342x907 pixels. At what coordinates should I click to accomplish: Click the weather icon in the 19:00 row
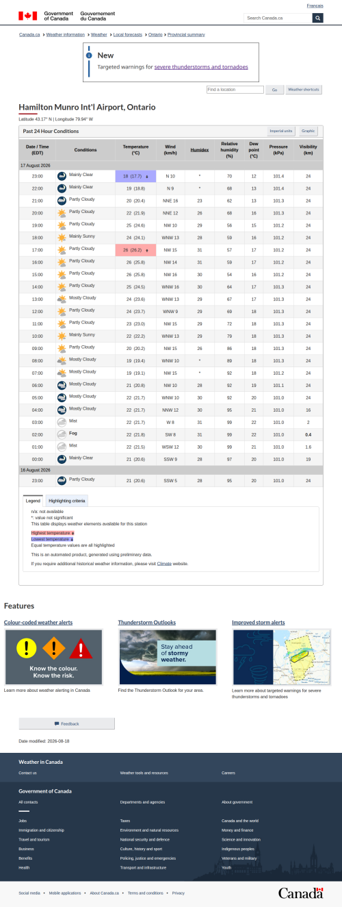[62, 225]
